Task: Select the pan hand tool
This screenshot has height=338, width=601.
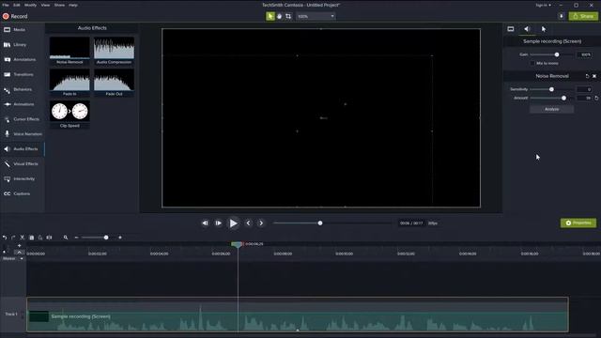Action: tap(280, 16)
